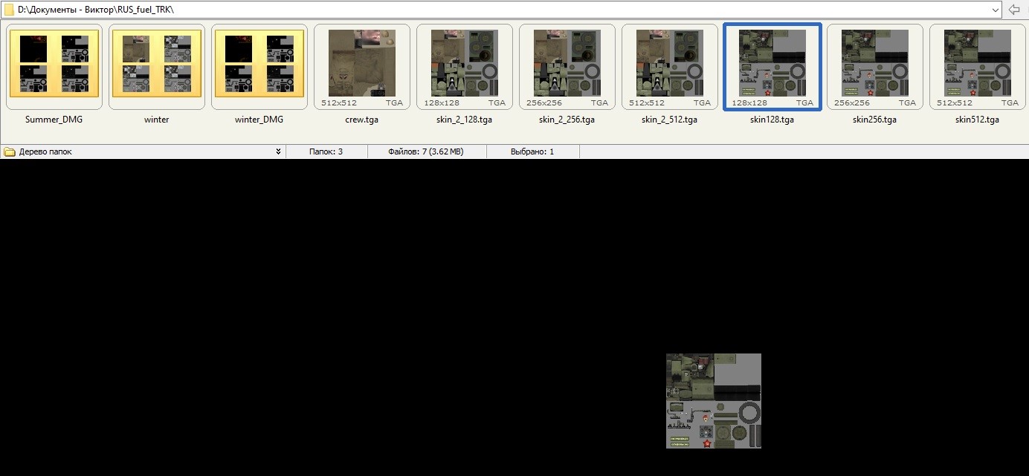Click the file name label 'skin128.tga'
The height and width of the screenshot is (476, 1029).
pos(772,120)
